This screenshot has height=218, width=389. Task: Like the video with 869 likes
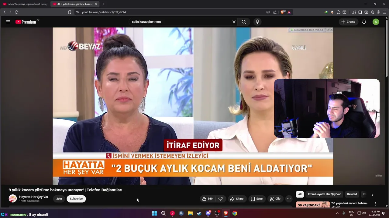tap(207, 199)
